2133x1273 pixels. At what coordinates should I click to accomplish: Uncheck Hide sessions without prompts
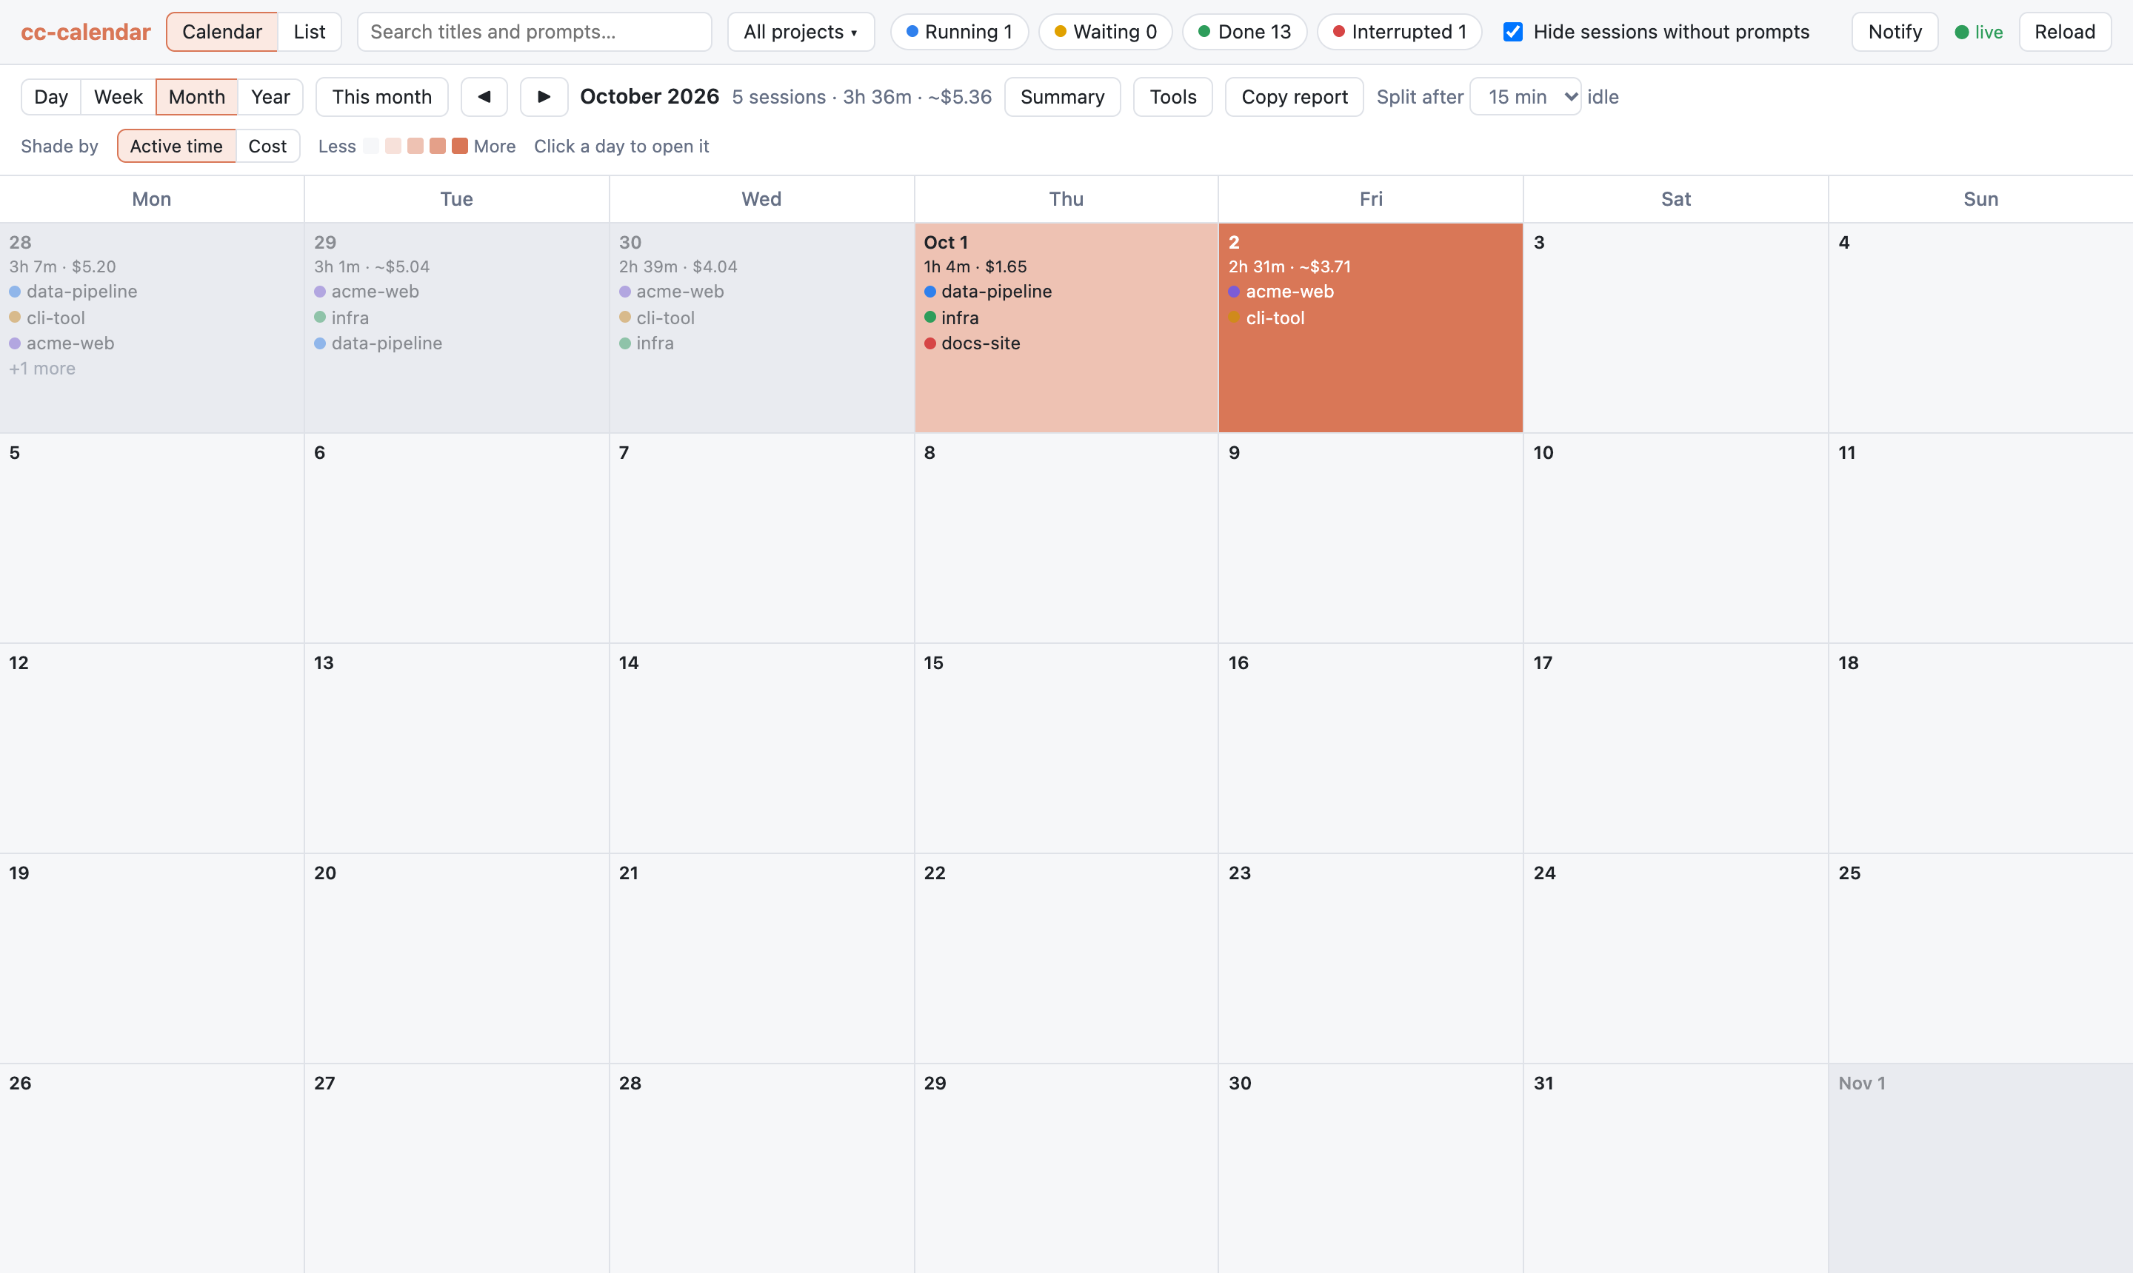pyautogui.click(x=1513, y=32)
